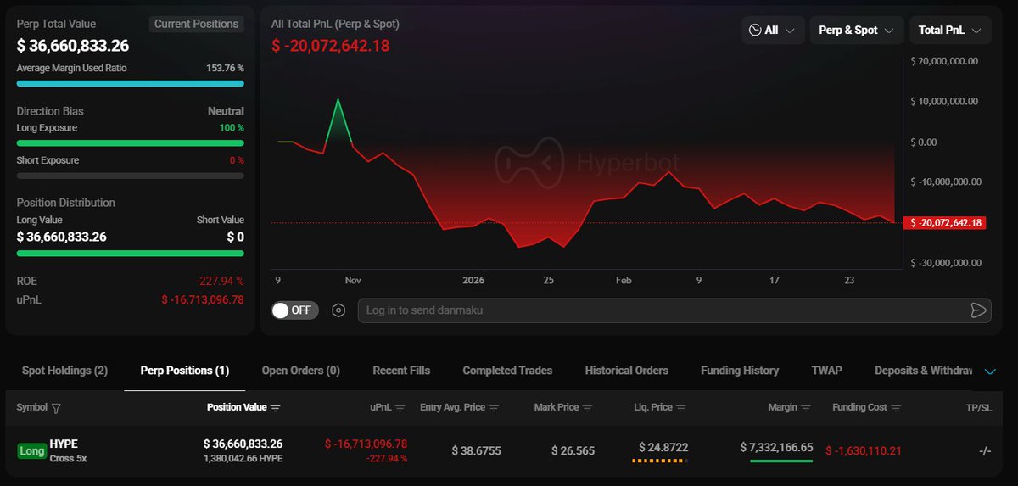
Task: Click the 153.76 % margin ratio value
Action: click(x=225, y=68)
